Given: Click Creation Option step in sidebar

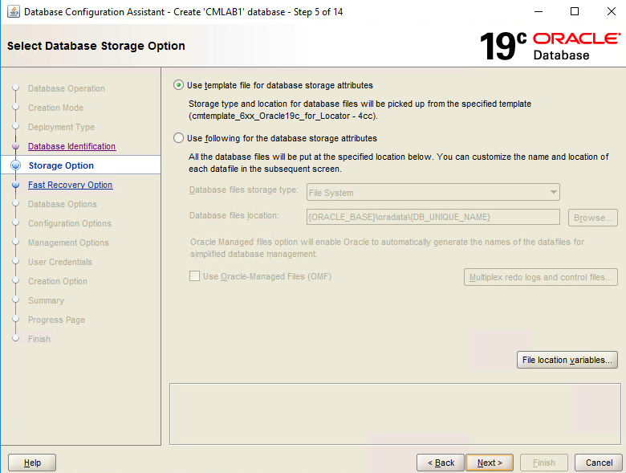Looking at the screenshot, I should pos(58,281).
